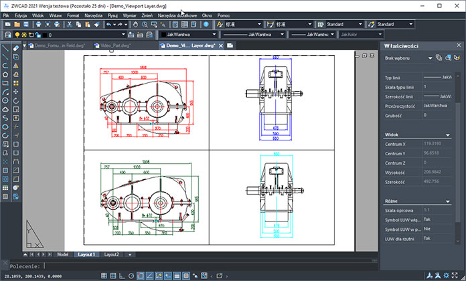Select the Line drawing tool

tap(5, 48)
